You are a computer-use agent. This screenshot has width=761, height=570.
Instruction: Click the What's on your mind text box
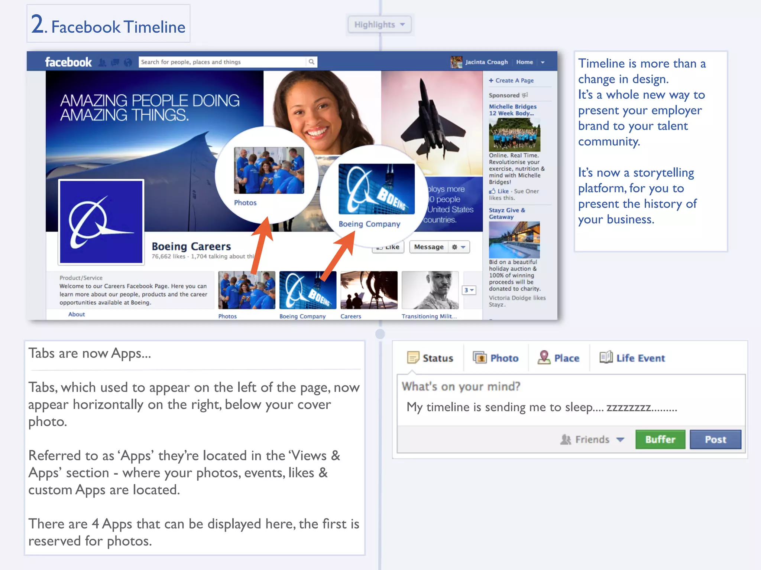click(571, 400)
